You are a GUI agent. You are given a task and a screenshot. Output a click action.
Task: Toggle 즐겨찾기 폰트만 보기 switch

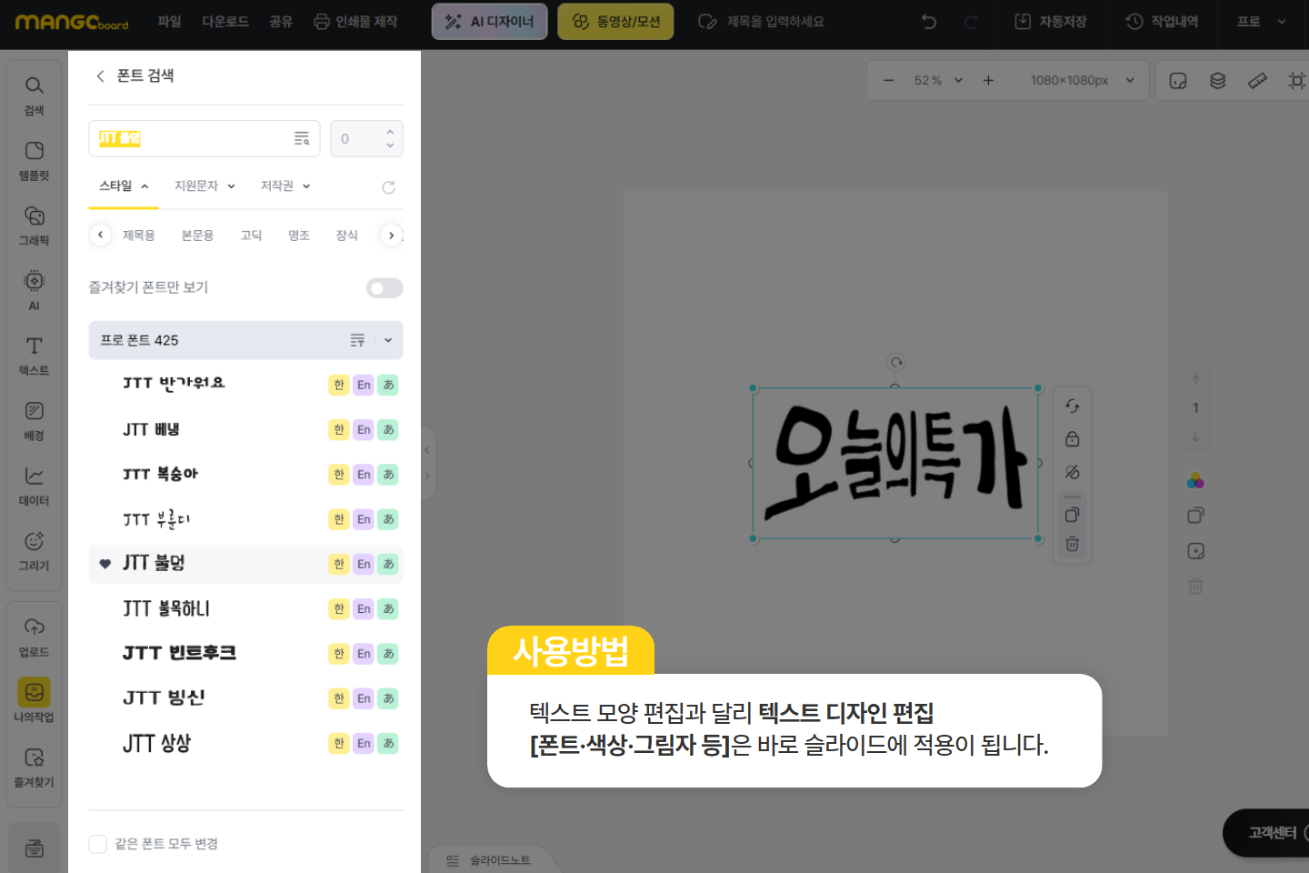click(384, 288)
